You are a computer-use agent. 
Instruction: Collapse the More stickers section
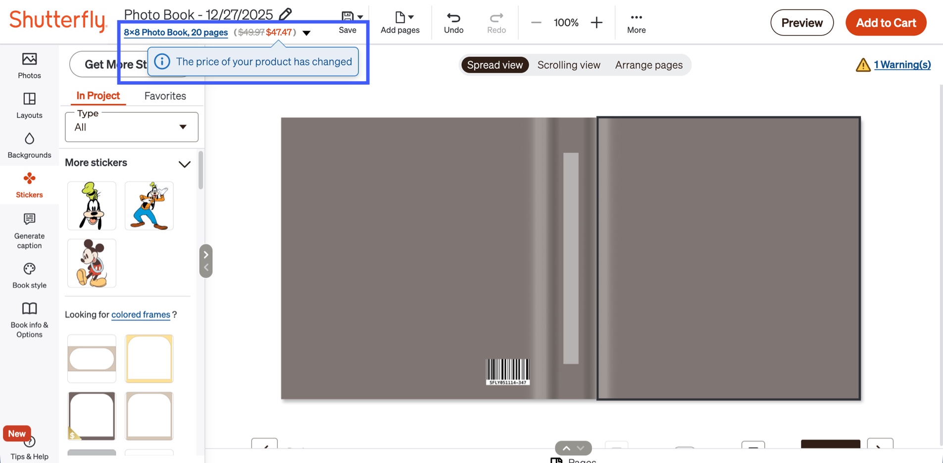(x=185, y=164)
